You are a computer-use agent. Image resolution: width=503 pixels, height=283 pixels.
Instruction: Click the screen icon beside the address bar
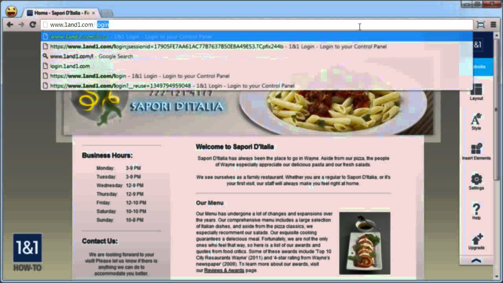tap(481, 25)
